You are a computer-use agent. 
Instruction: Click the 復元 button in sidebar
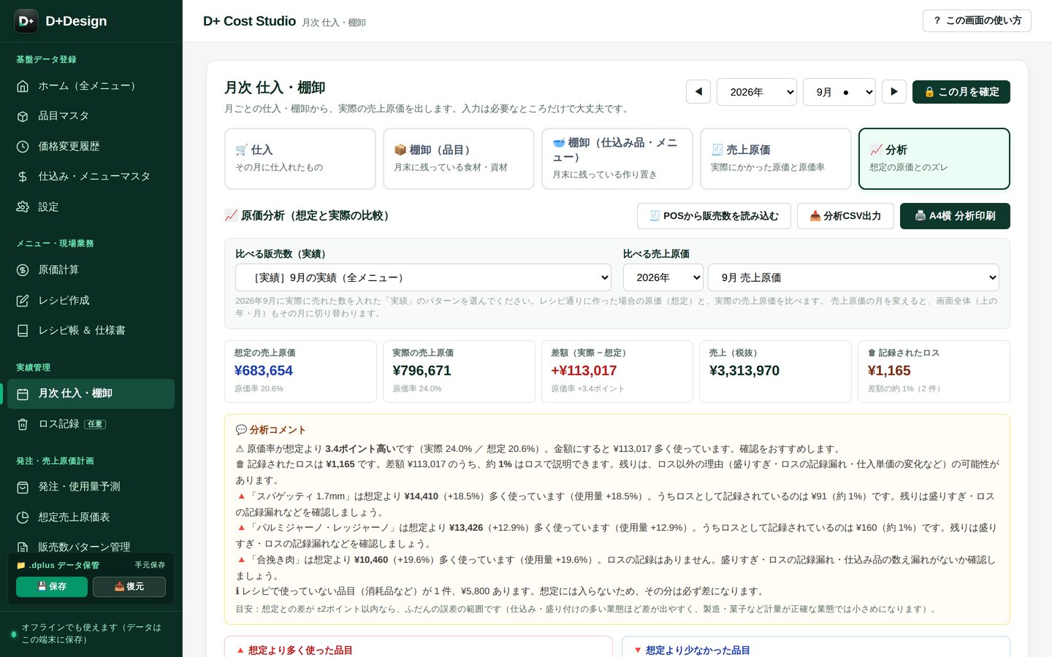tap(129, 587)
